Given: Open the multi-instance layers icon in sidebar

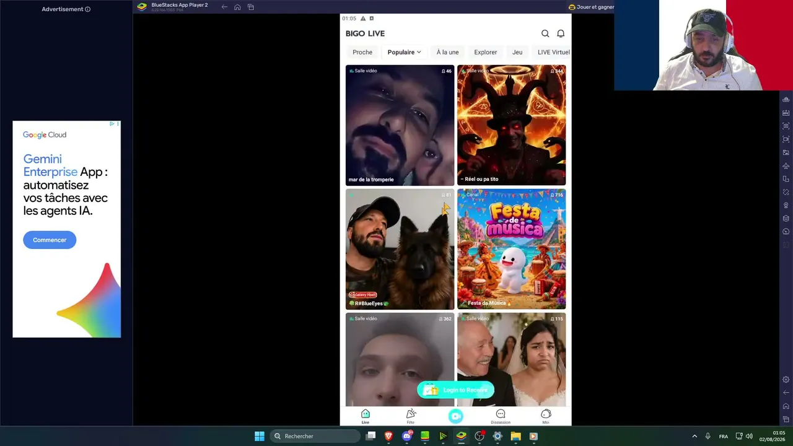Looking at the screenshot, I should tap(786, 218).
